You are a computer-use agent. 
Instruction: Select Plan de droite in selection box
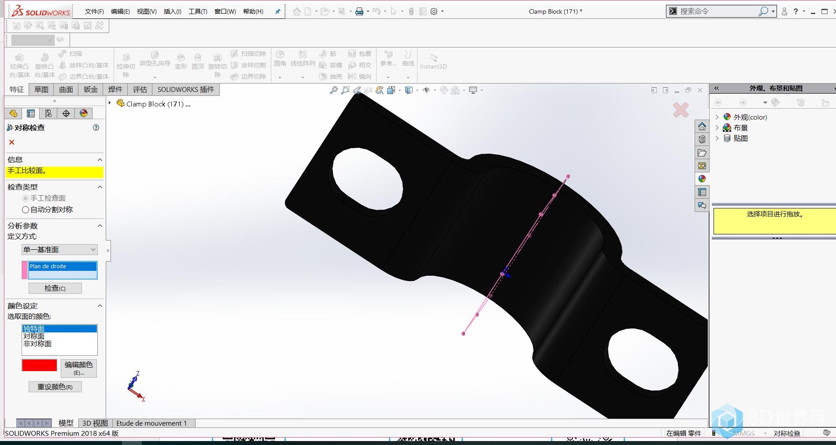point(63,266)
